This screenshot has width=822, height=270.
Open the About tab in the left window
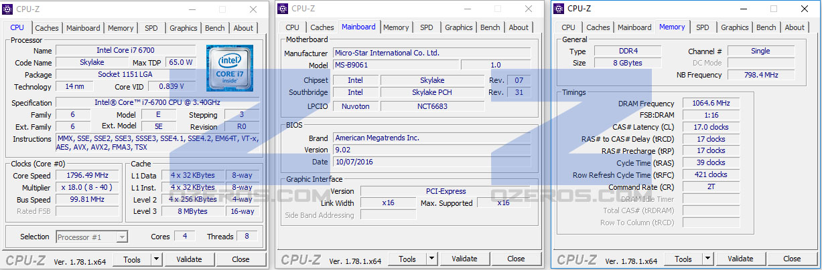coord(243,28)
